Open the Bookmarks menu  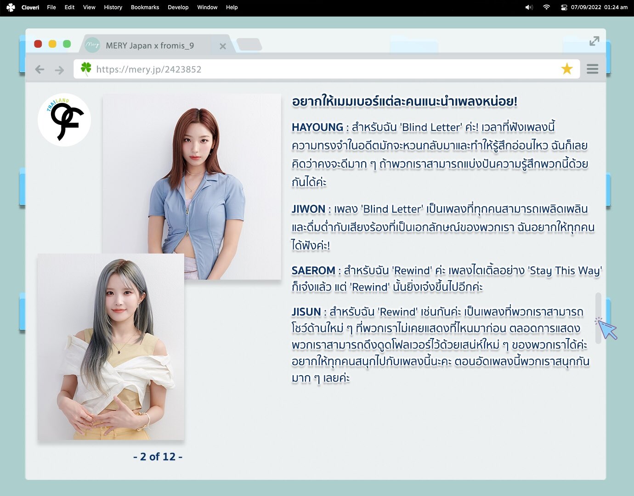click(x=145, y=7)
